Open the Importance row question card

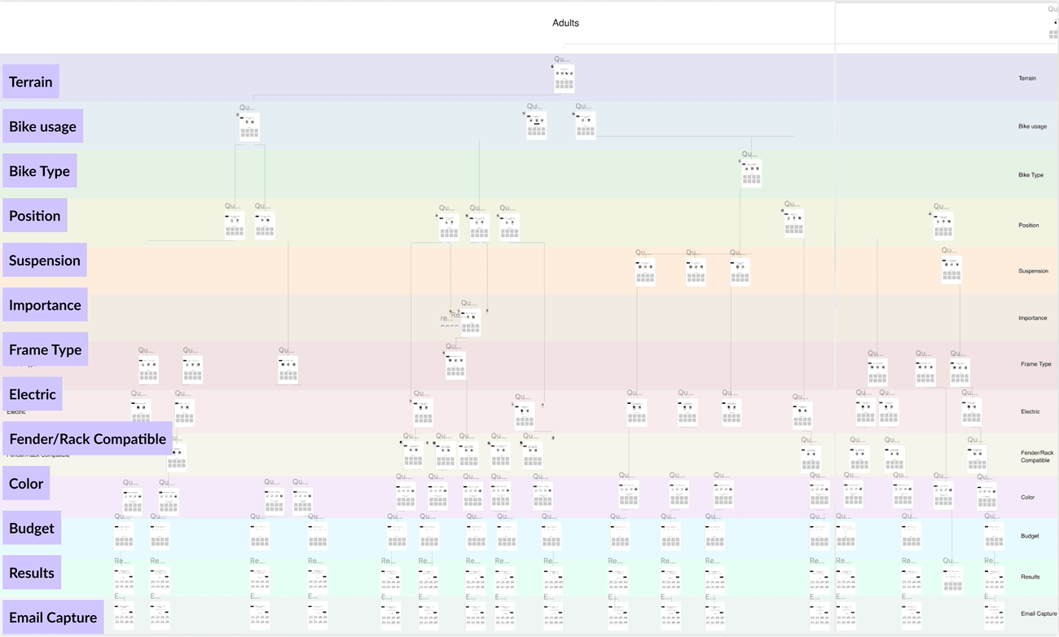click(471, 321)
